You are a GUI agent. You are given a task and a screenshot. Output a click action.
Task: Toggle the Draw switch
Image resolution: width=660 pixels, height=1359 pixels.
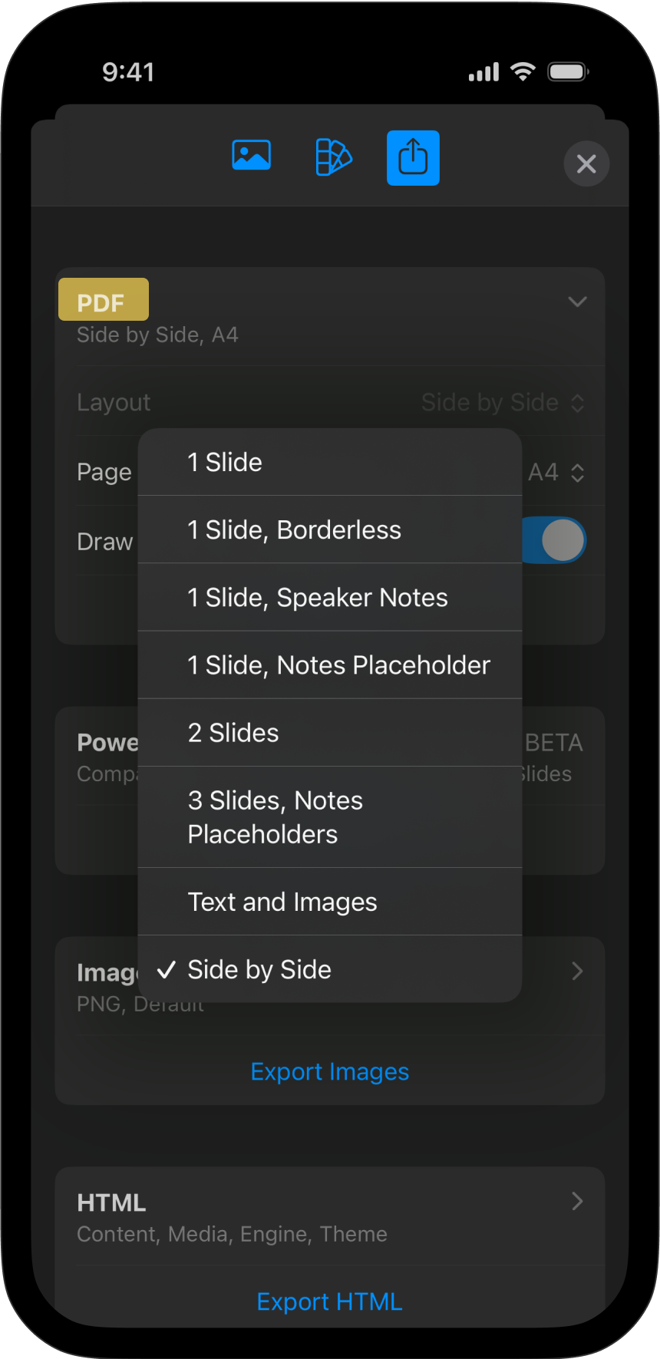click(556, 540)
